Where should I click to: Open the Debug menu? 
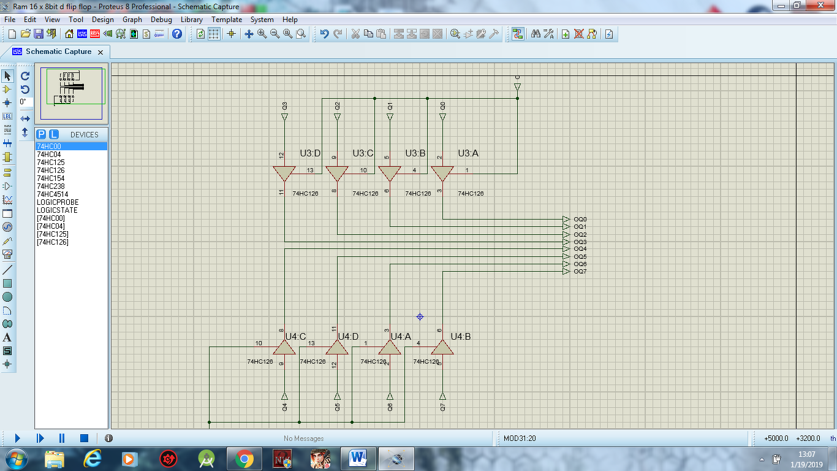(x=161, y=20)
